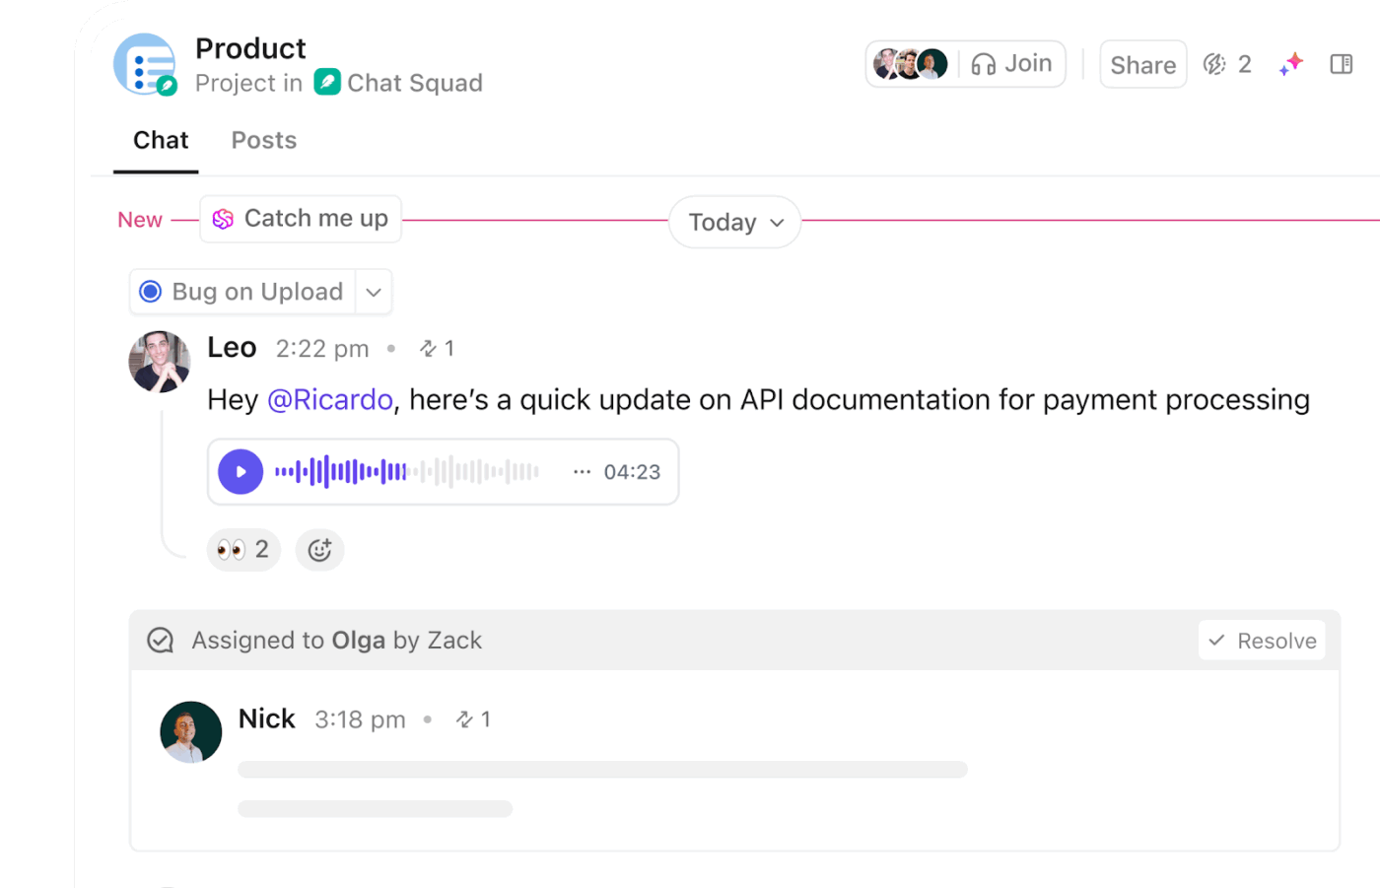1380x888 pixels.
Task: Add a reaction with the smiley plus icon
Action: [x=319, y=549]
